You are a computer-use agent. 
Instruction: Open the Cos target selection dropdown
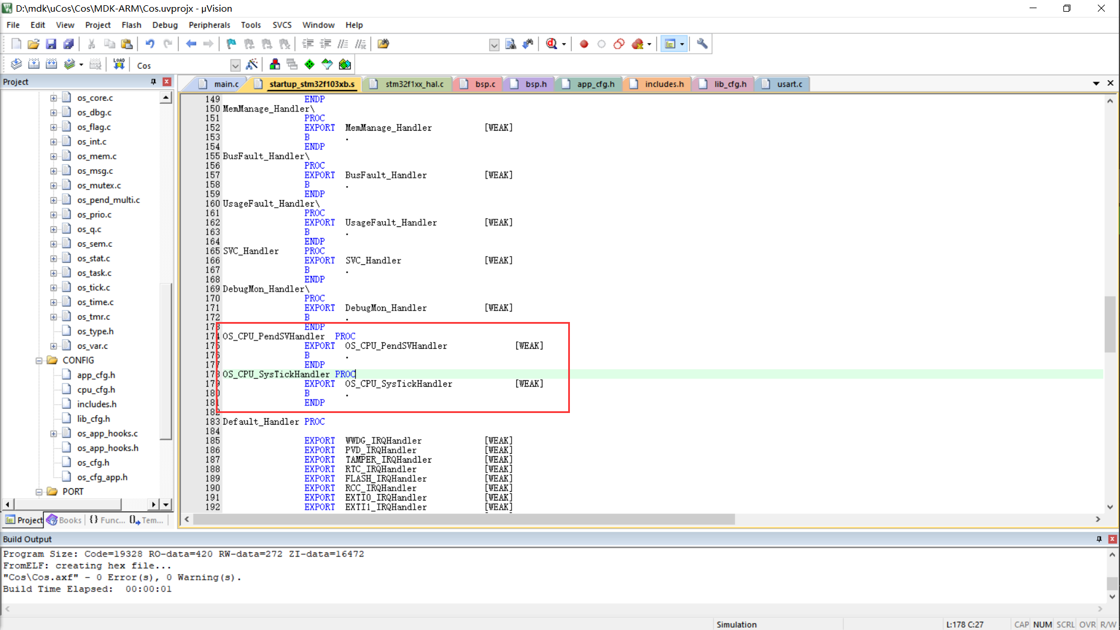pyautogui.click(x=235, y=65)
